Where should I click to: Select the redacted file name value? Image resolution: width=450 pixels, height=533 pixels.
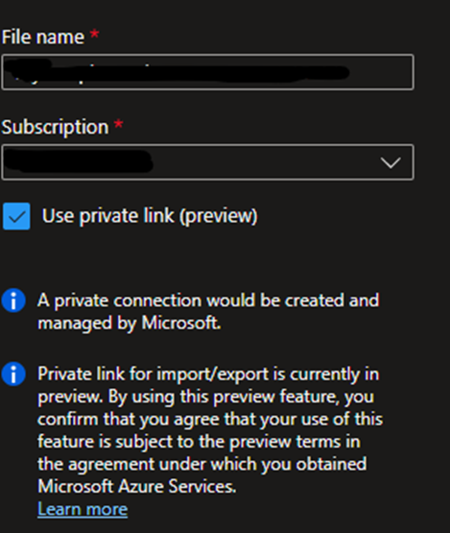tap(178, 71)
